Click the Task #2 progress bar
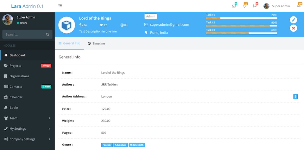The height and width of the screenshot is (150, 304). pos(241,26)
